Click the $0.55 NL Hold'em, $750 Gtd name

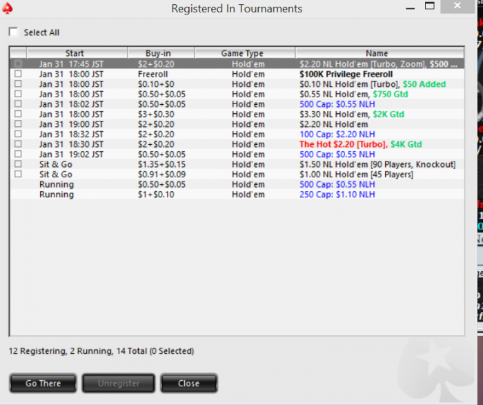pyautogui.click(x=353, y=95)
